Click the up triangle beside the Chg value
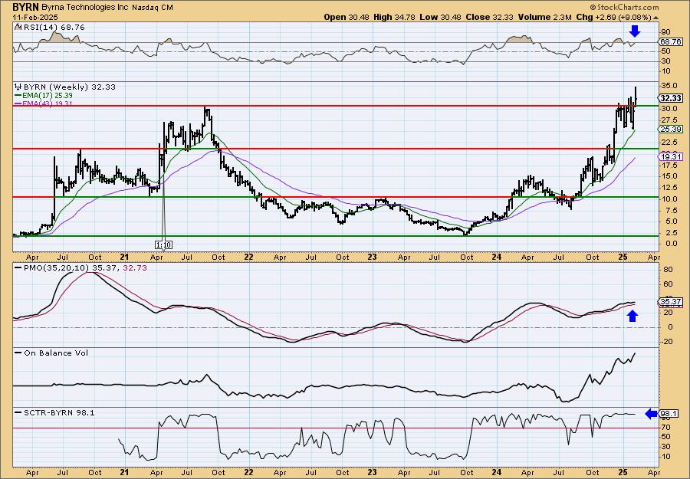 click(656, 18)
